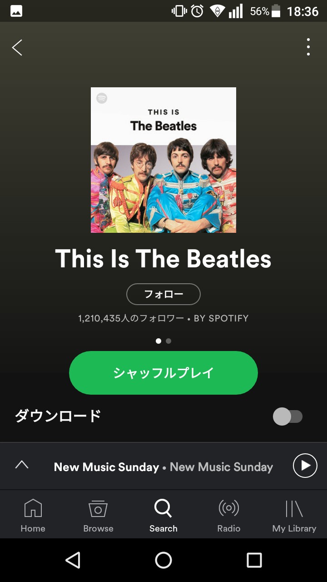
Task: Open the Browse icon in the bottom bar
Action: pyautogui.click(x=98, y=508)
